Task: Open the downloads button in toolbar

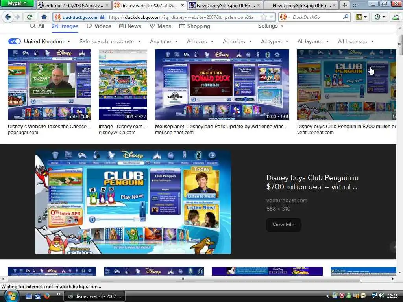Action: pyautogui.click(x=396, y=17)
